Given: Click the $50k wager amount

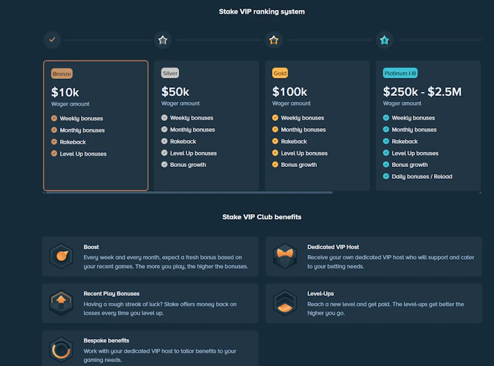Looking at the screenshot, I should [x=175, y=92].
